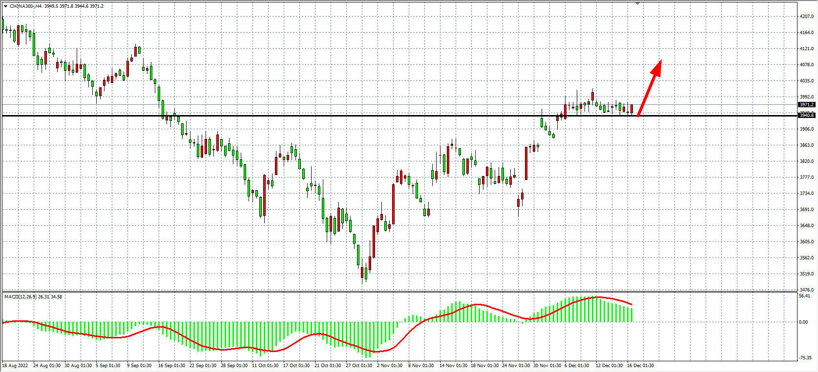The height and width of the screenshot is (372, 818).
Task: Click the MACD(12,26,9) indicator label
Action: (20, 296)
